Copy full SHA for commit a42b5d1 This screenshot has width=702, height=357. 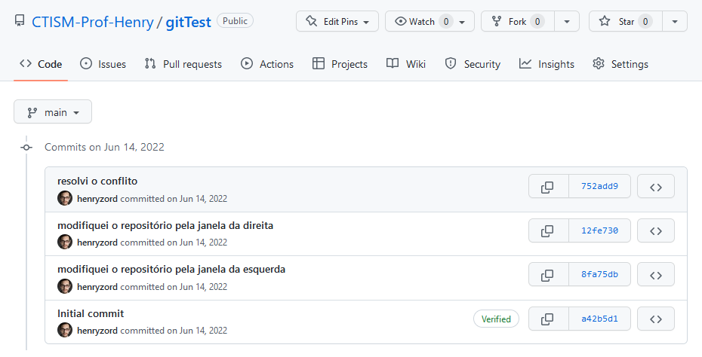point(548,319)
